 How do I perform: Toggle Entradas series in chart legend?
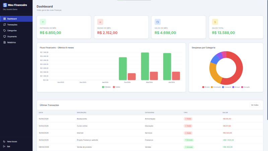coord(106,87)
